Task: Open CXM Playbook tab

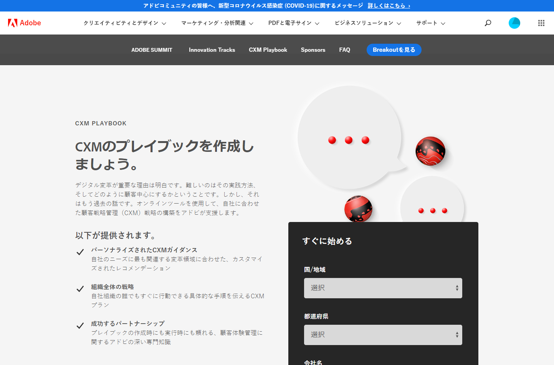Action: tap(268, 50)
